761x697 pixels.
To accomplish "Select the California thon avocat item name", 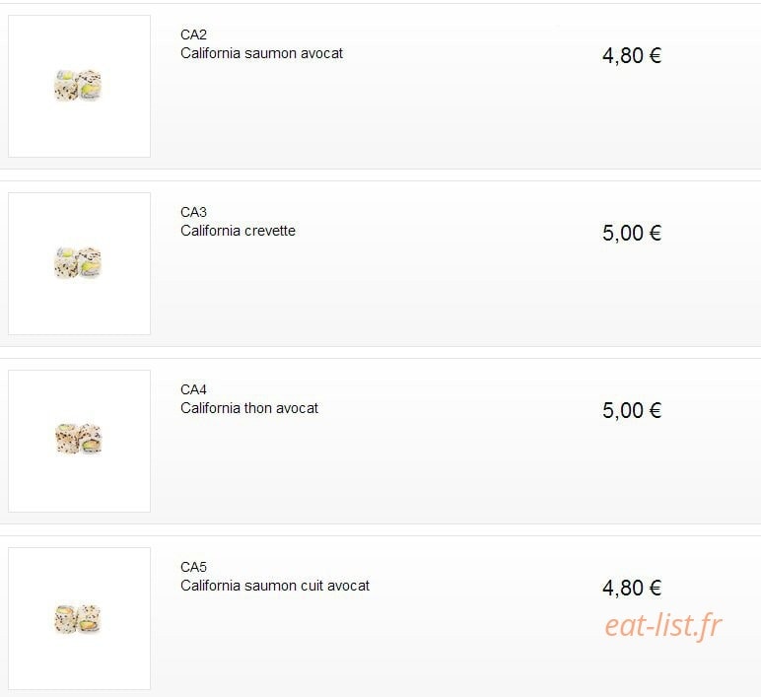I will (x=249, y=408).
